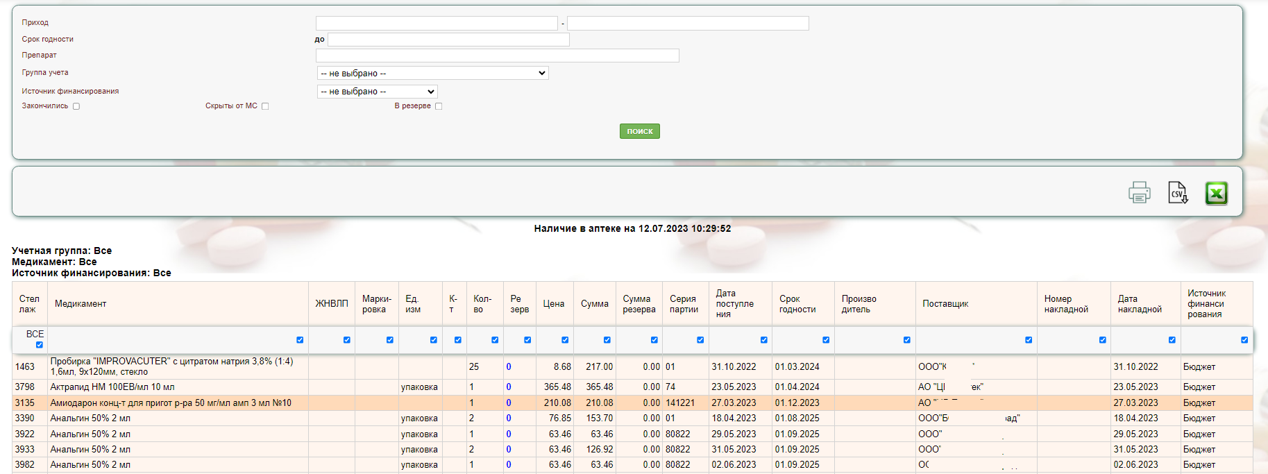Click the Препарат input field
This screenshot has height=474, width=1268.
(497, 56)
